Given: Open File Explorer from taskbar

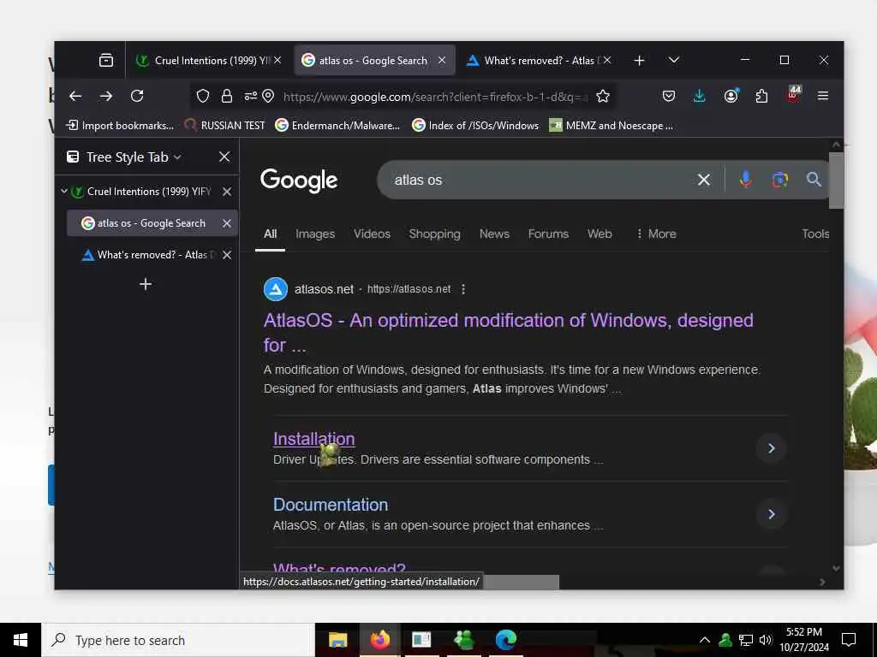Looking at the screenshot, I should click(x=337, y=640).
